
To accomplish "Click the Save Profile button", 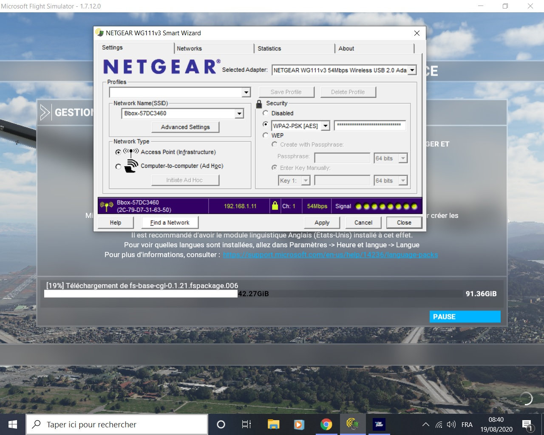I will [x=286, y=92].
